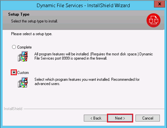Image resolution: width=167 pixels, height=128 pixels.
Task: Select the Custom radio button
Action: point(14,72)
